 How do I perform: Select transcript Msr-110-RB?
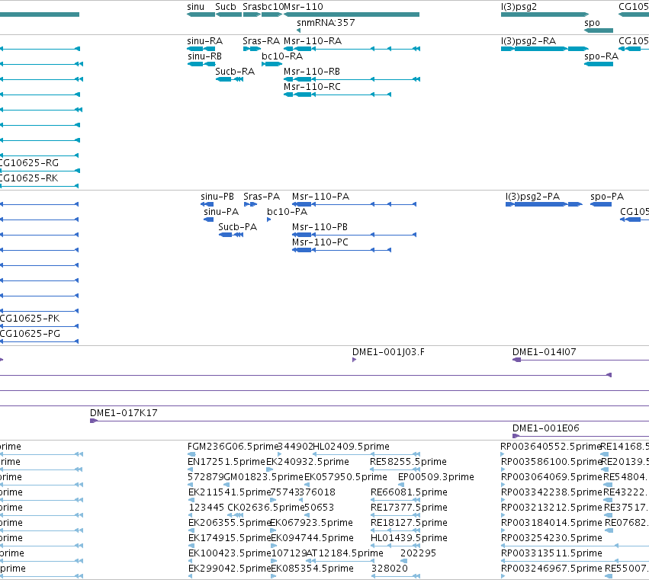pos(312,72)
